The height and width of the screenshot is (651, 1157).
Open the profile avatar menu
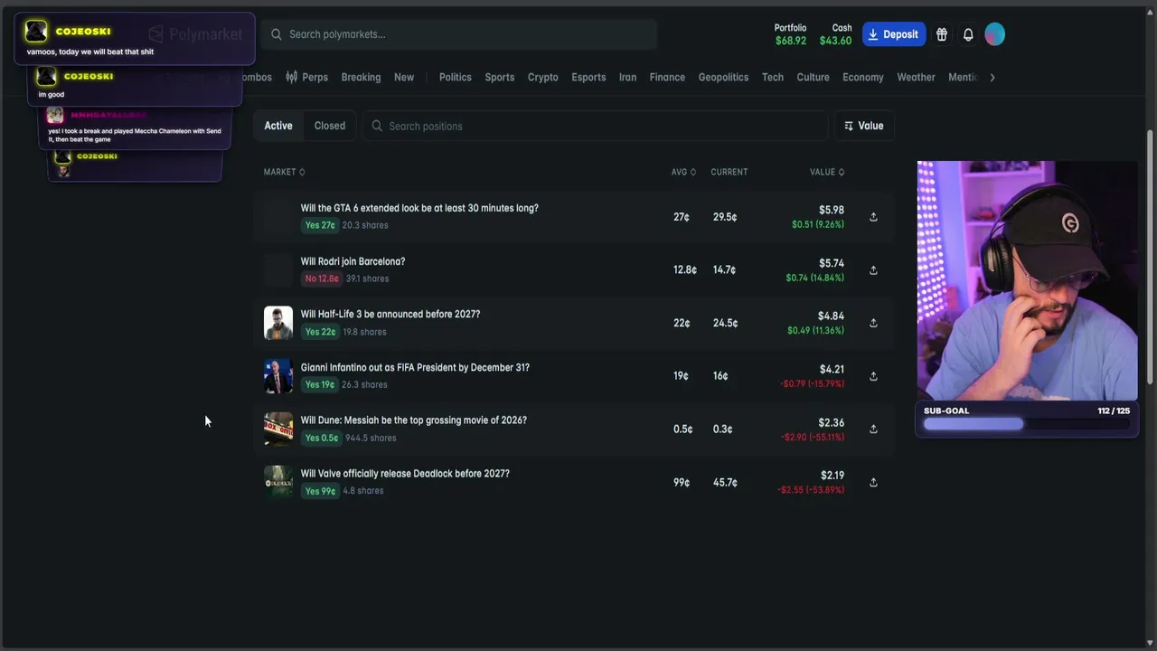[994, 34]
